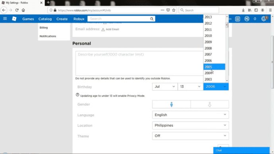
Task: Open the Firefox hamburger menu
Action: (x=270, y=10)
